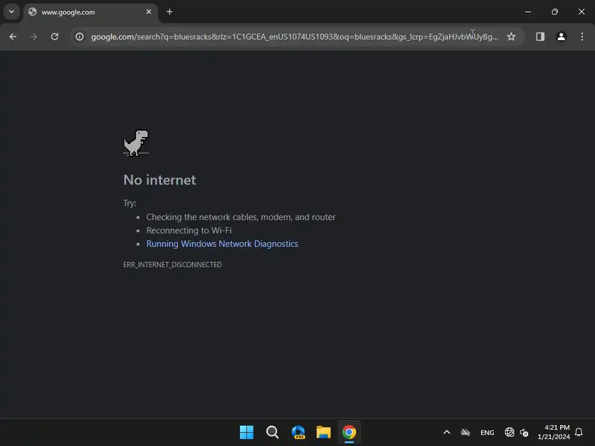Expand the tab search dropdown
Screen dimensions: 595x446
[12, 12]
